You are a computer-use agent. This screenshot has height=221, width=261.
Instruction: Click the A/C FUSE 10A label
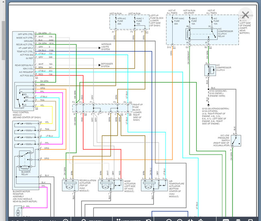coord(216,21)
